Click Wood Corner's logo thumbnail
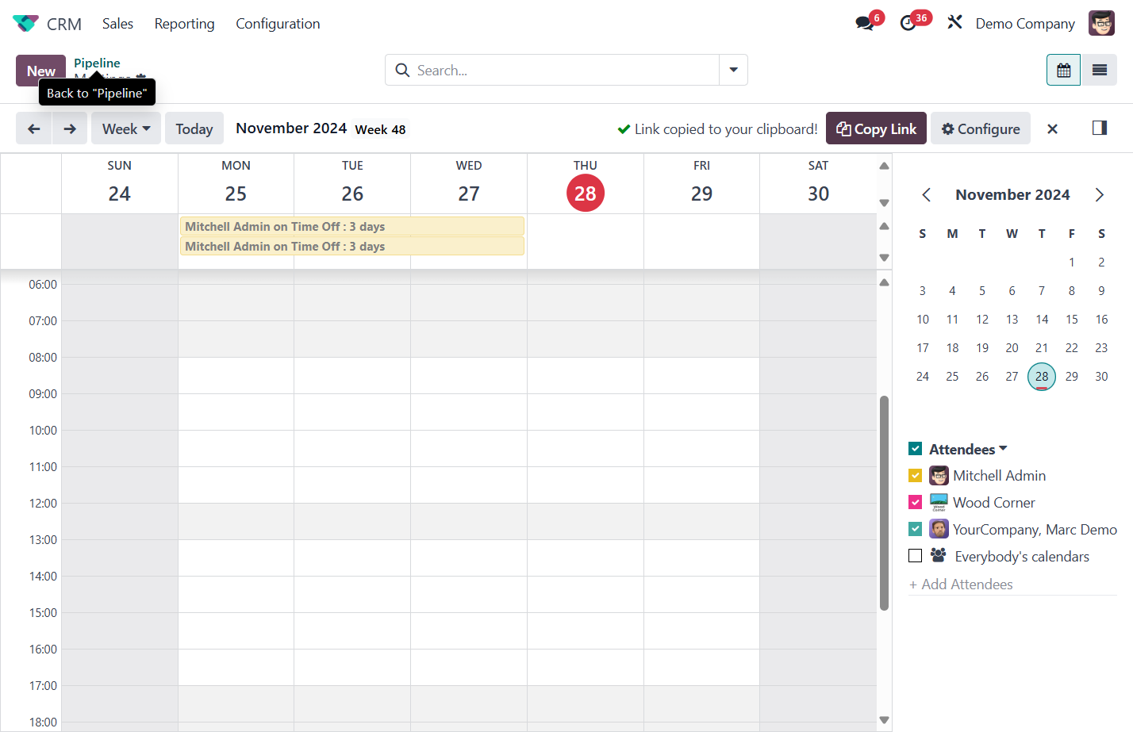Viewport: 1133px width, 732px height. [x=939, y=503]
